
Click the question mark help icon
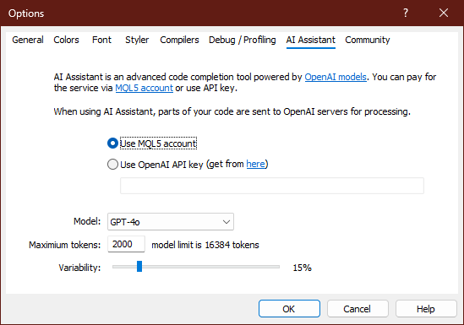406,13
